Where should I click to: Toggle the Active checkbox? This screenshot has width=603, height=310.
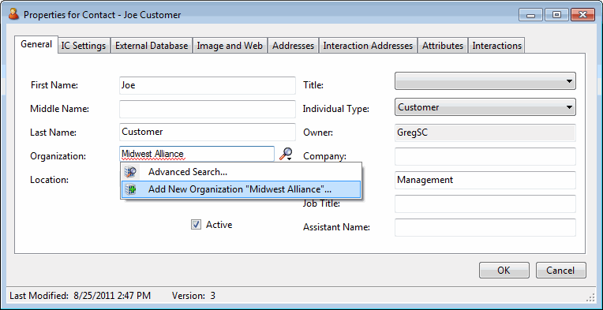tap(196, 225)
